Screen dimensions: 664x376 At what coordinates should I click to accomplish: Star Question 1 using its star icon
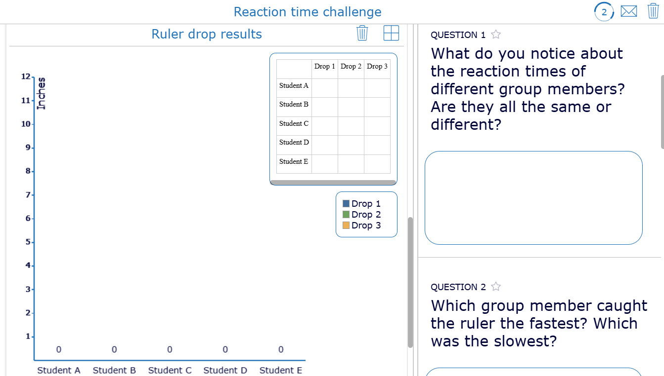tap(495, 34)
